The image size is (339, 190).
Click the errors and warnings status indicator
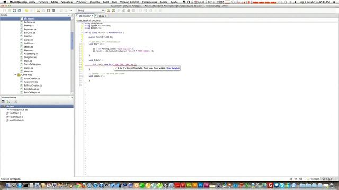327,179
